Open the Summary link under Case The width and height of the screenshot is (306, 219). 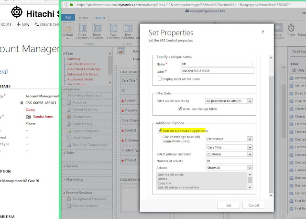pyautogui.click(x=74, y=59)
